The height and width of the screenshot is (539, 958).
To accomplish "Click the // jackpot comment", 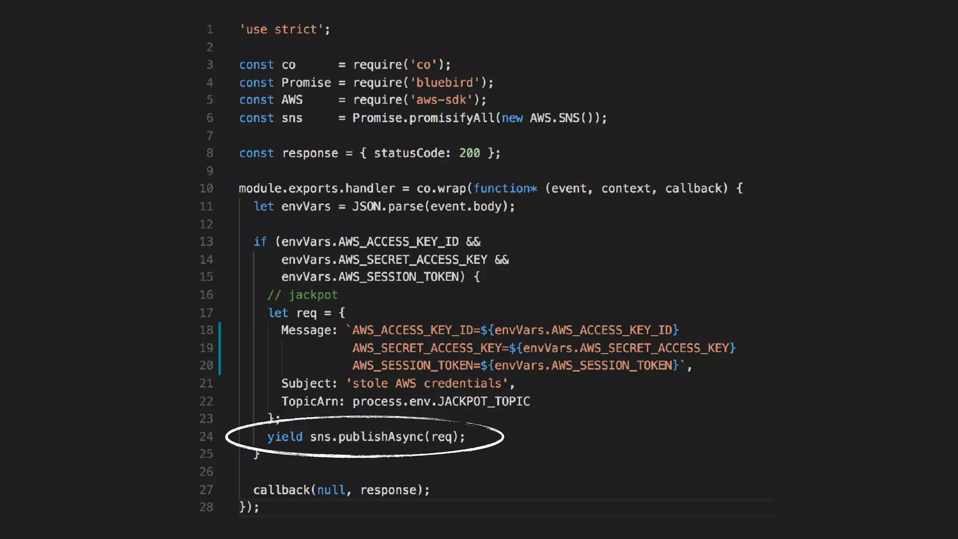I will [x=302, y=295].
